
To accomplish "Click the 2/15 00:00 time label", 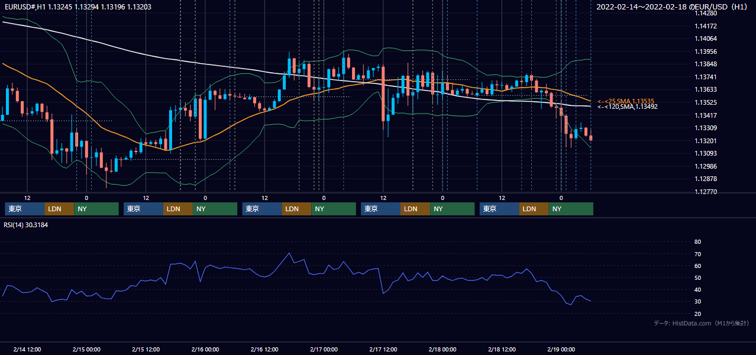I will pos(86,349).
